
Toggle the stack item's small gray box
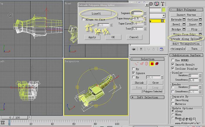pyautogui.click(x=162, y=21)
